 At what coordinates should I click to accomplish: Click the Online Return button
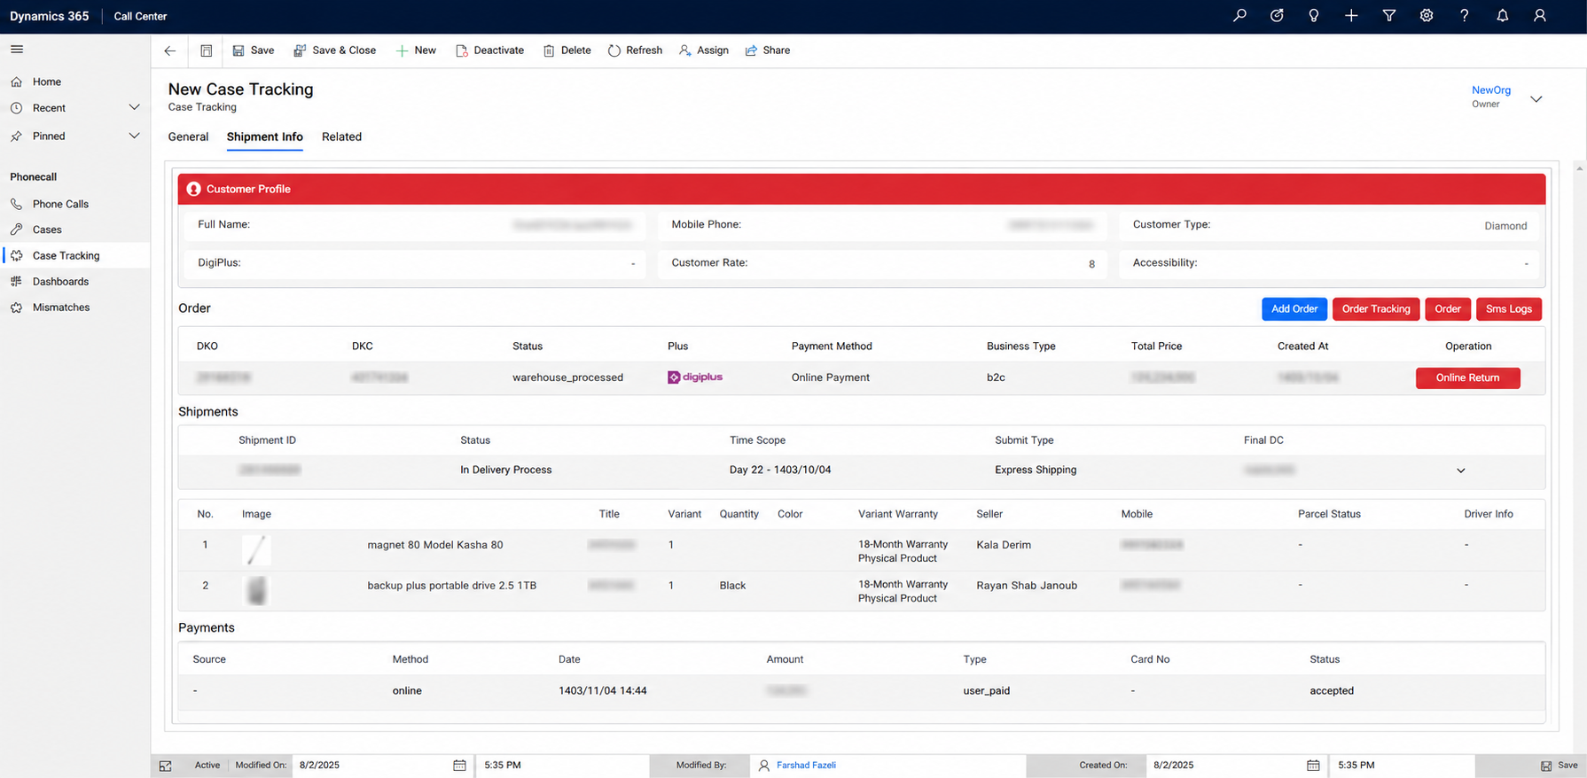(x=1468, y=378)
